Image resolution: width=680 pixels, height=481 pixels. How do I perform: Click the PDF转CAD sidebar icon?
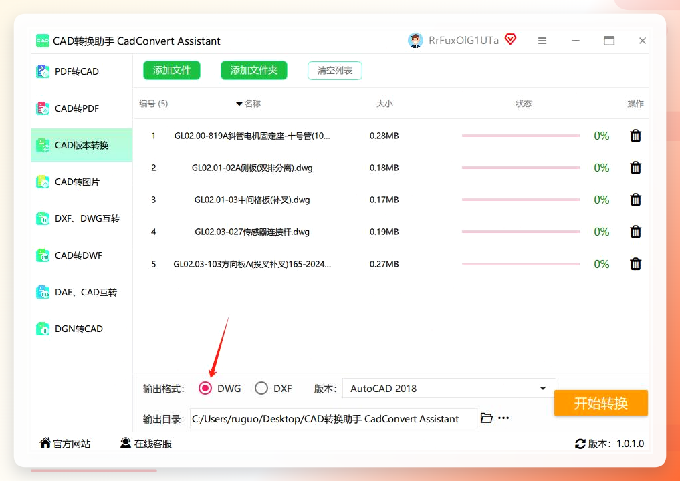[43, 71]
